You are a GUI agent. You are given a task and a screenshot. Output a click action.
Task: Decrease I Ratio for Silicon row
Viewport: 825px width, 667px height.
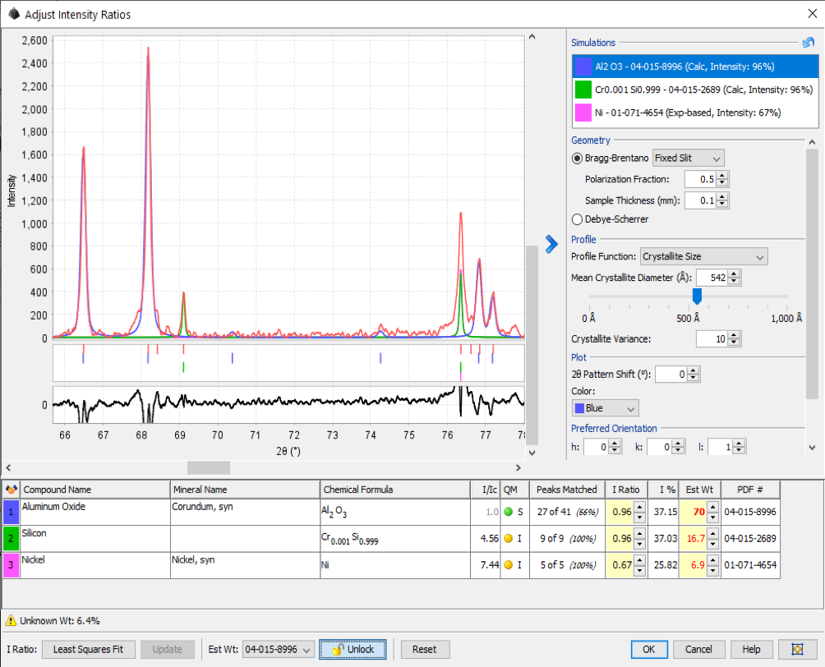pyautogui.click(x=640, y=544)
